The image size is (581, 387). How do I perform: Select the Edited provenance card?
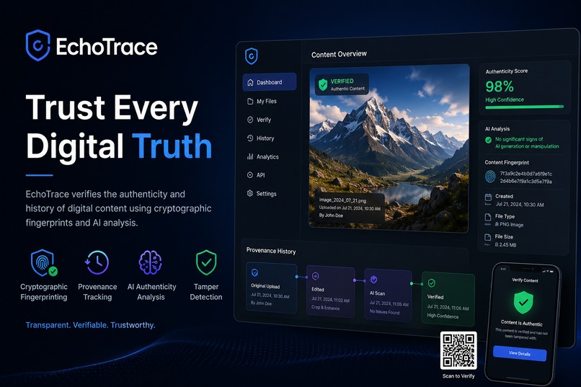pos(331,292)
